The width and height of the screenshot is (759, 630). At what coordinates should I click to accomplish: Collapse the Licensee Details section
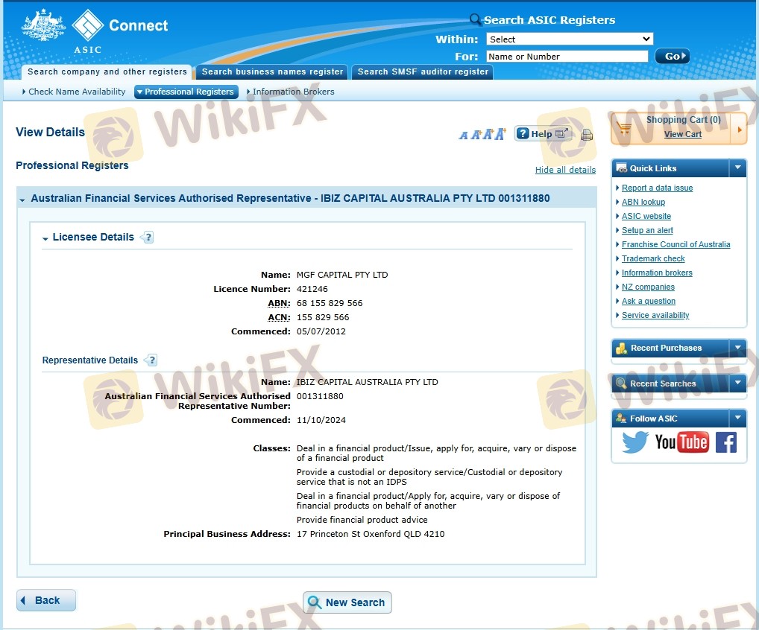pos(45,238)
